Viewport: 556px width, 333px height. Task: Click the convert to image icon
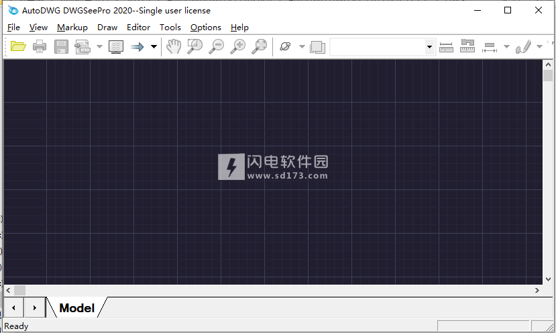coord(82,46)
